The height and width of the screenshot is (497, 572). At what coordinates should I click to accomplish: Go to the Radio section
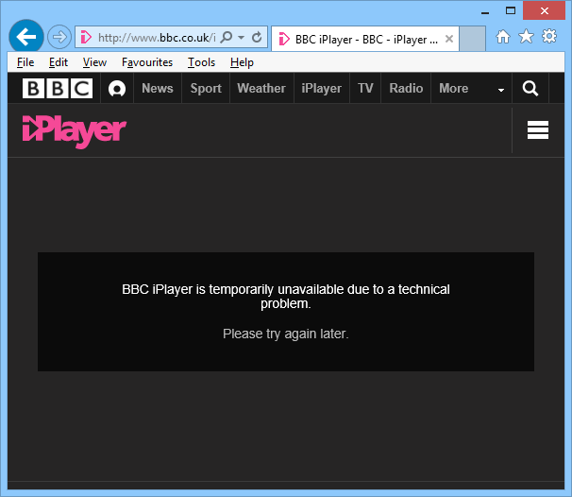tap(406, 89)
